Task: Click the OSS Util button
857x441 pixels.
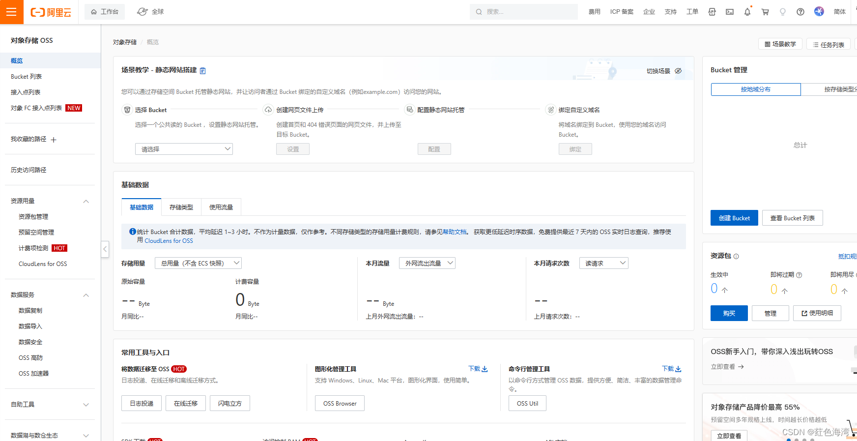Action: pos(527,403)
